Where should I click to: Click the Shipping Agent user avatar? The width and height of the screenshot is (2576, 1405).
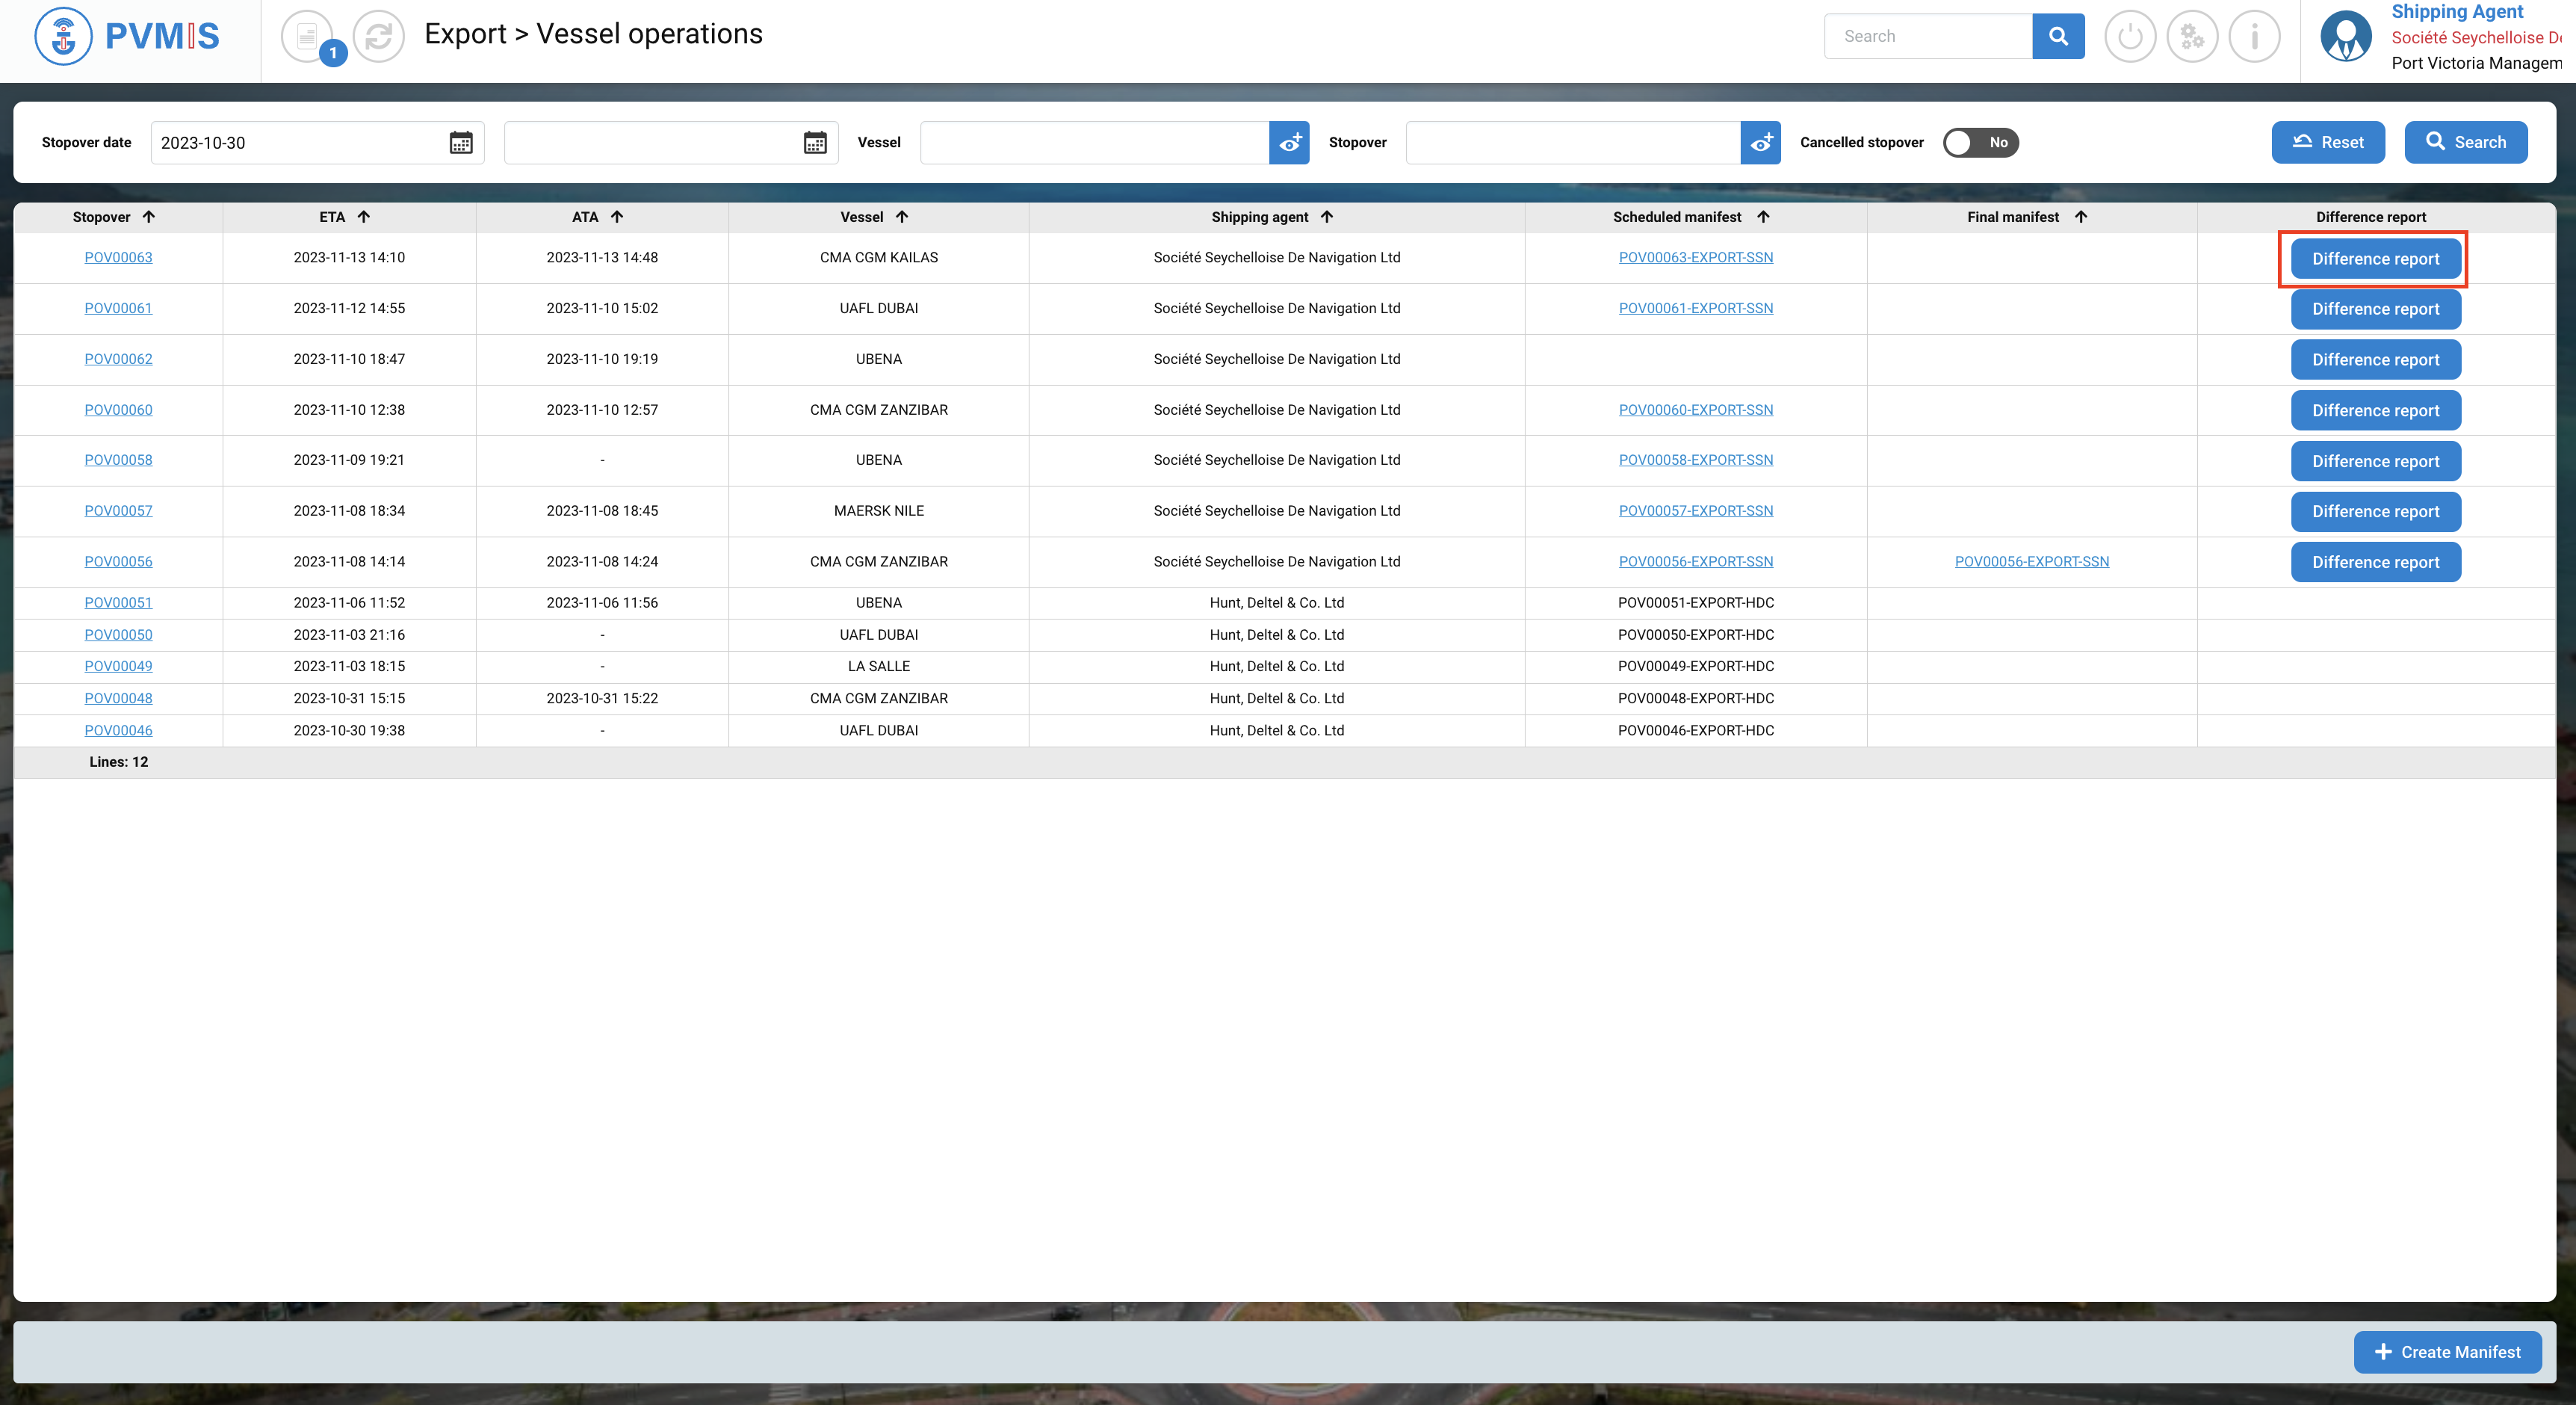[x=2346, y=37]
